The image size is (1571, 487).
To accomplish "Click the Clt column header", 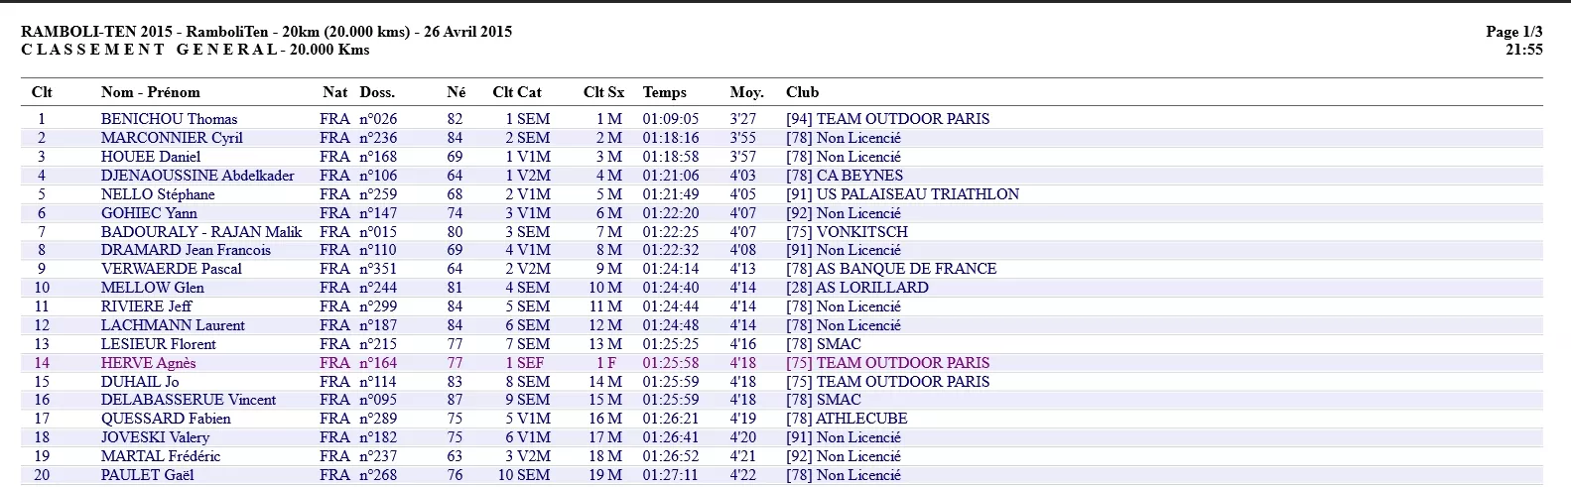I will 42,92.
